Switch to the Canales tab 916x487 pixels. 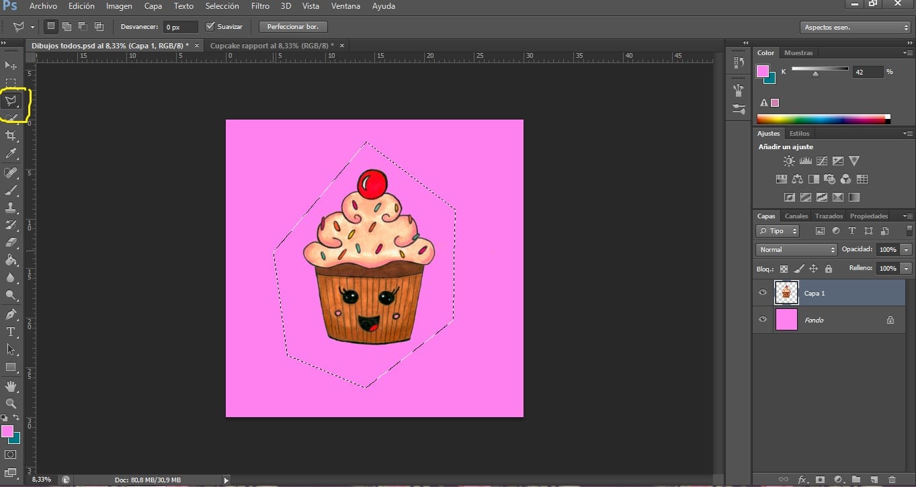coord(796,216)
